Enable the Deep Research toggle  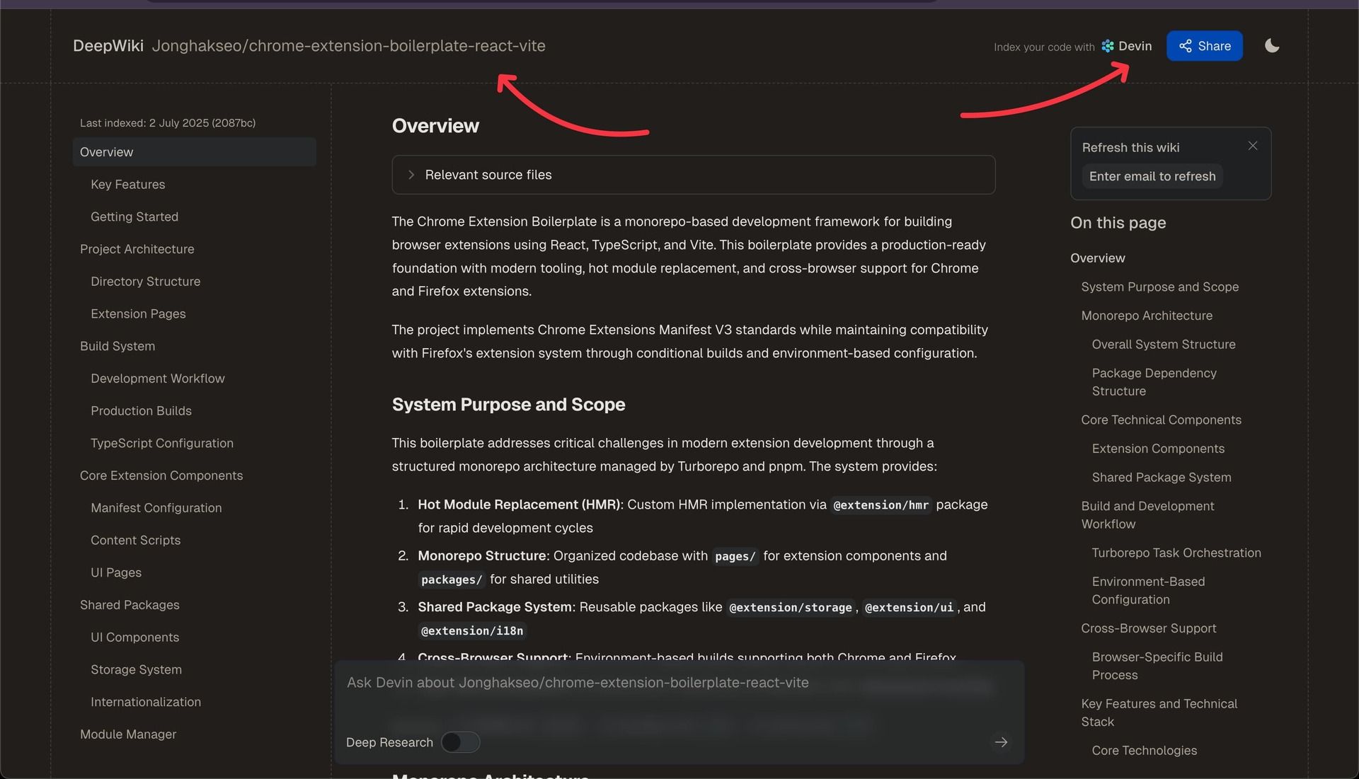[460, 742]
